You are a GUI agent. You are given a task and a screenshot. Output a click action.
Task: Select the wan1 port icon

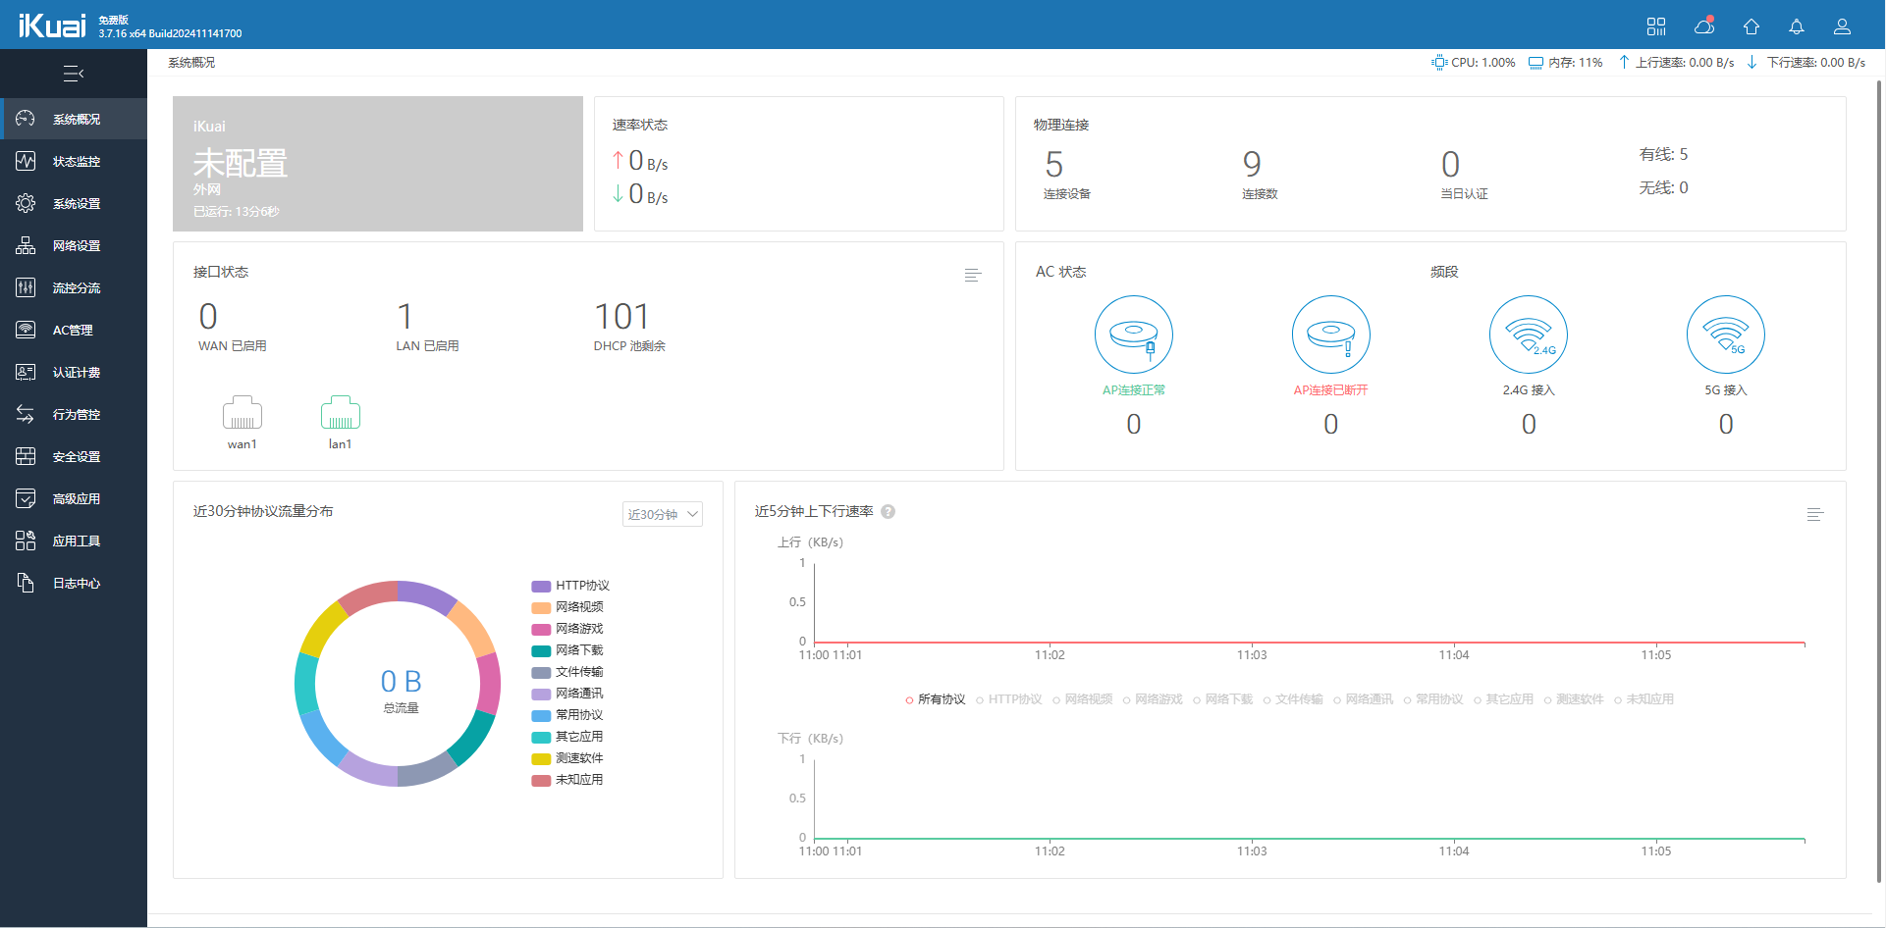coord(242,413)
